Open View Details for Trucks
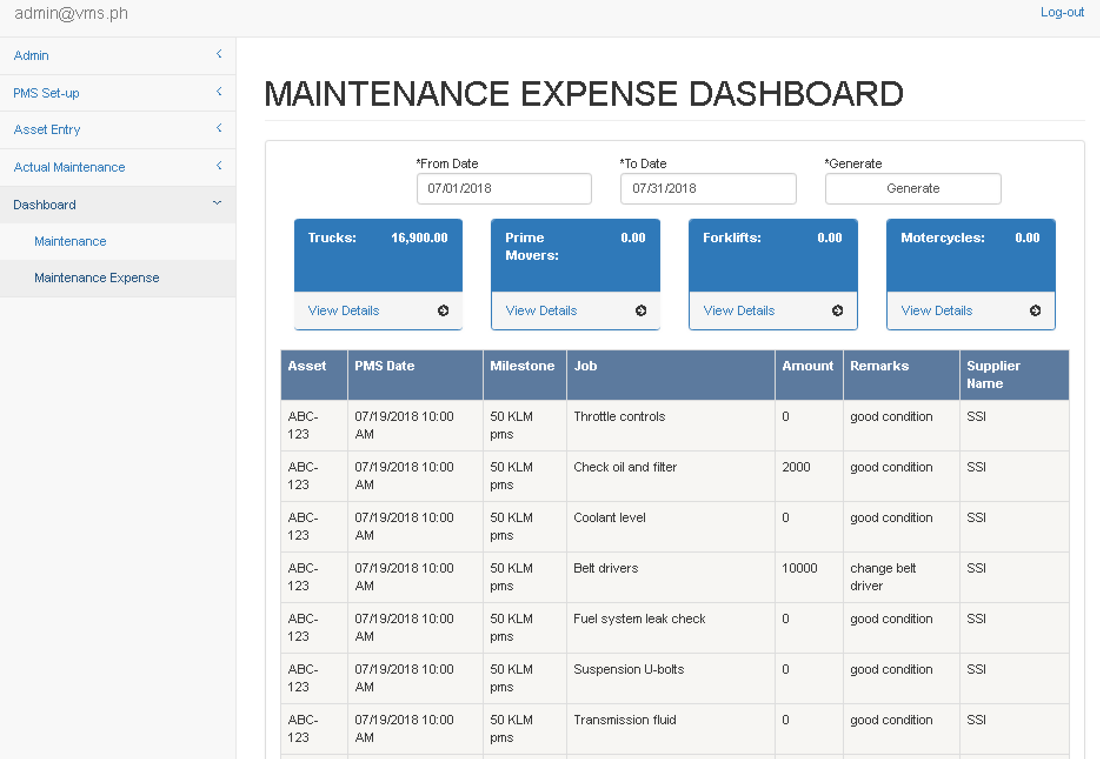This screenshot has width=1100, height=759. point(344,310)
